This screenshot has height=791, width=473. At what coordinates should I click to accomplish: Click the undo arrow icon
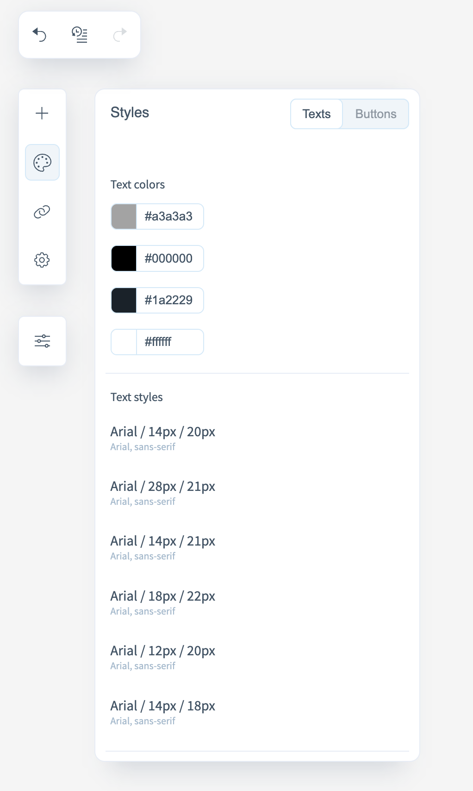click(40, 35)
